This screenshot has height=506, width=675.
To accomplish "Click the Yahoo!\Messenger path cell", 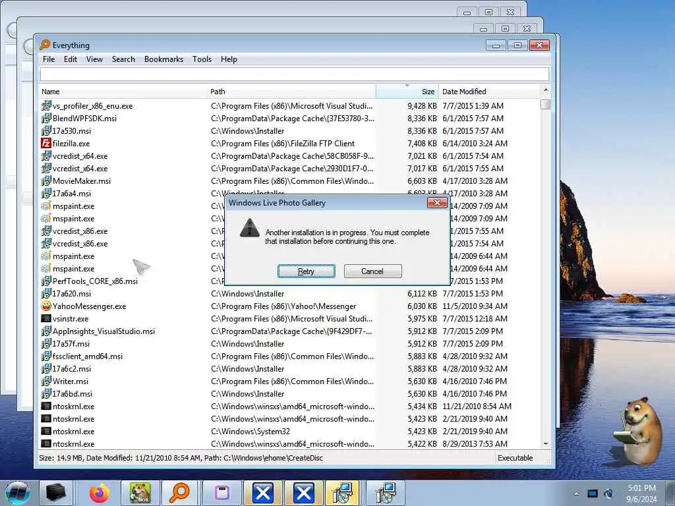I will (x=283, y=306).
